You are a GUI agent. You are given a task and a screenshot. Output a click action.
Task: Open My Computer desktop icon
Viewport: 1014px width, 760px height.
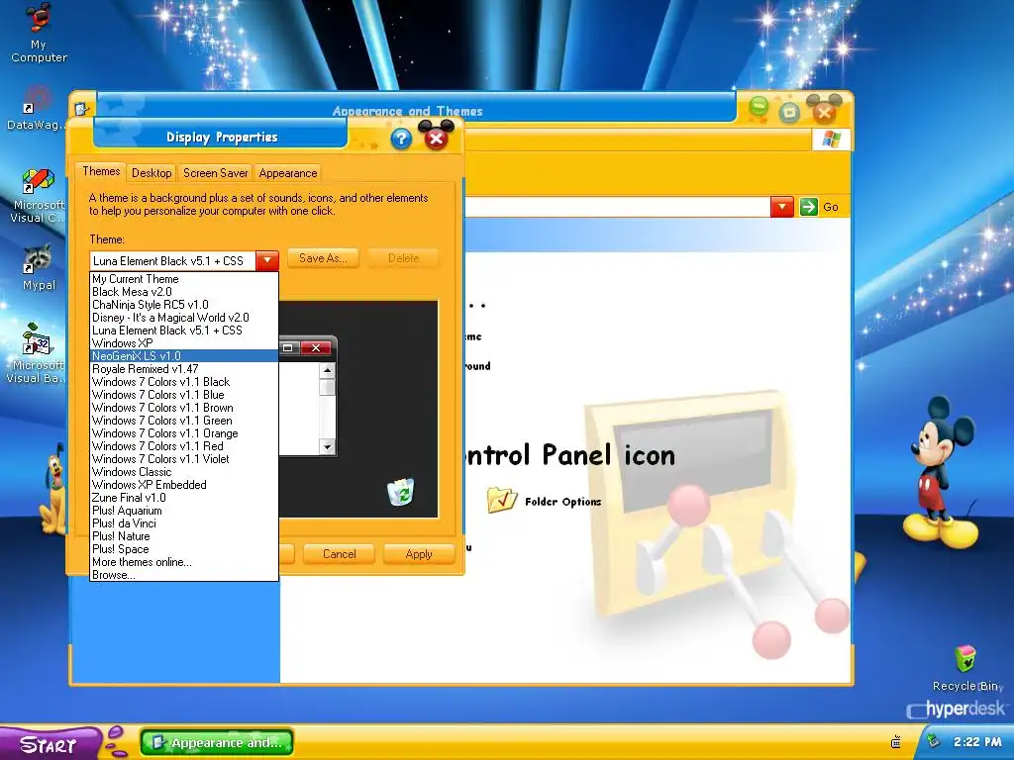coord(39,33)
